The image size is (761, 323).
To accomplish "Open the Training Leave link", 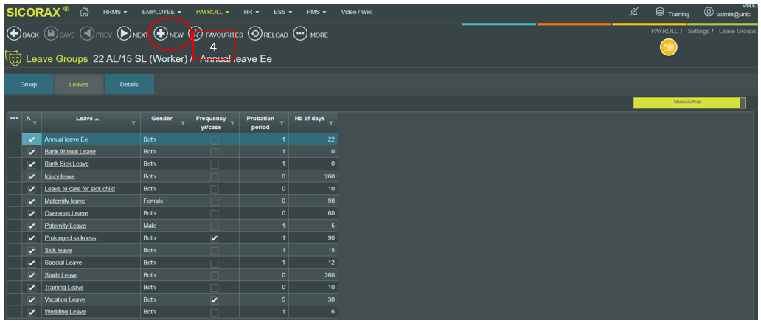I will tap(64, 288).
